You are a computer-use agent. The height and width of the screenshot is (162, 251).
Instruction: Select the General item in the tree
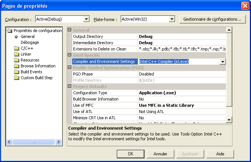point(28,36)
